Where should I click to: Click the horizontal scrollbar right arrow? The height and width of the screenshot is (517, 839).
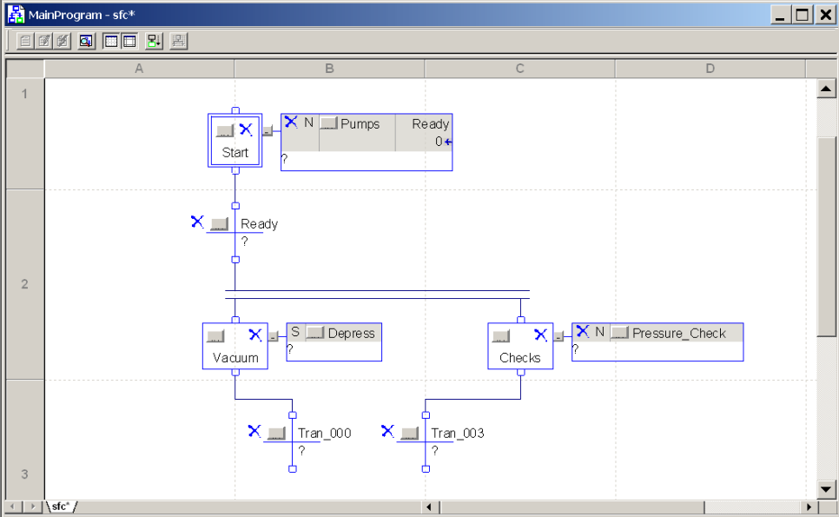pyautogui.click(x=809, y=507)
